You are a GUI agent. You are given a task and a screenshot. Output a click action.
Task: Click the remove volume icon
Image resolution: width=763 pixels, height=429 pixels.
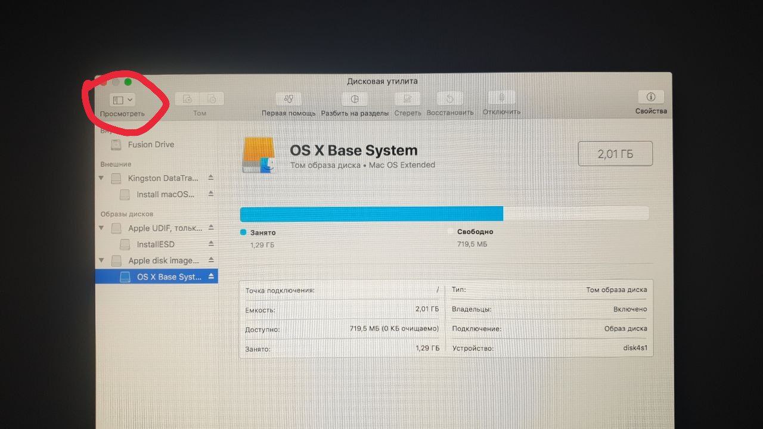coord(212,100)
